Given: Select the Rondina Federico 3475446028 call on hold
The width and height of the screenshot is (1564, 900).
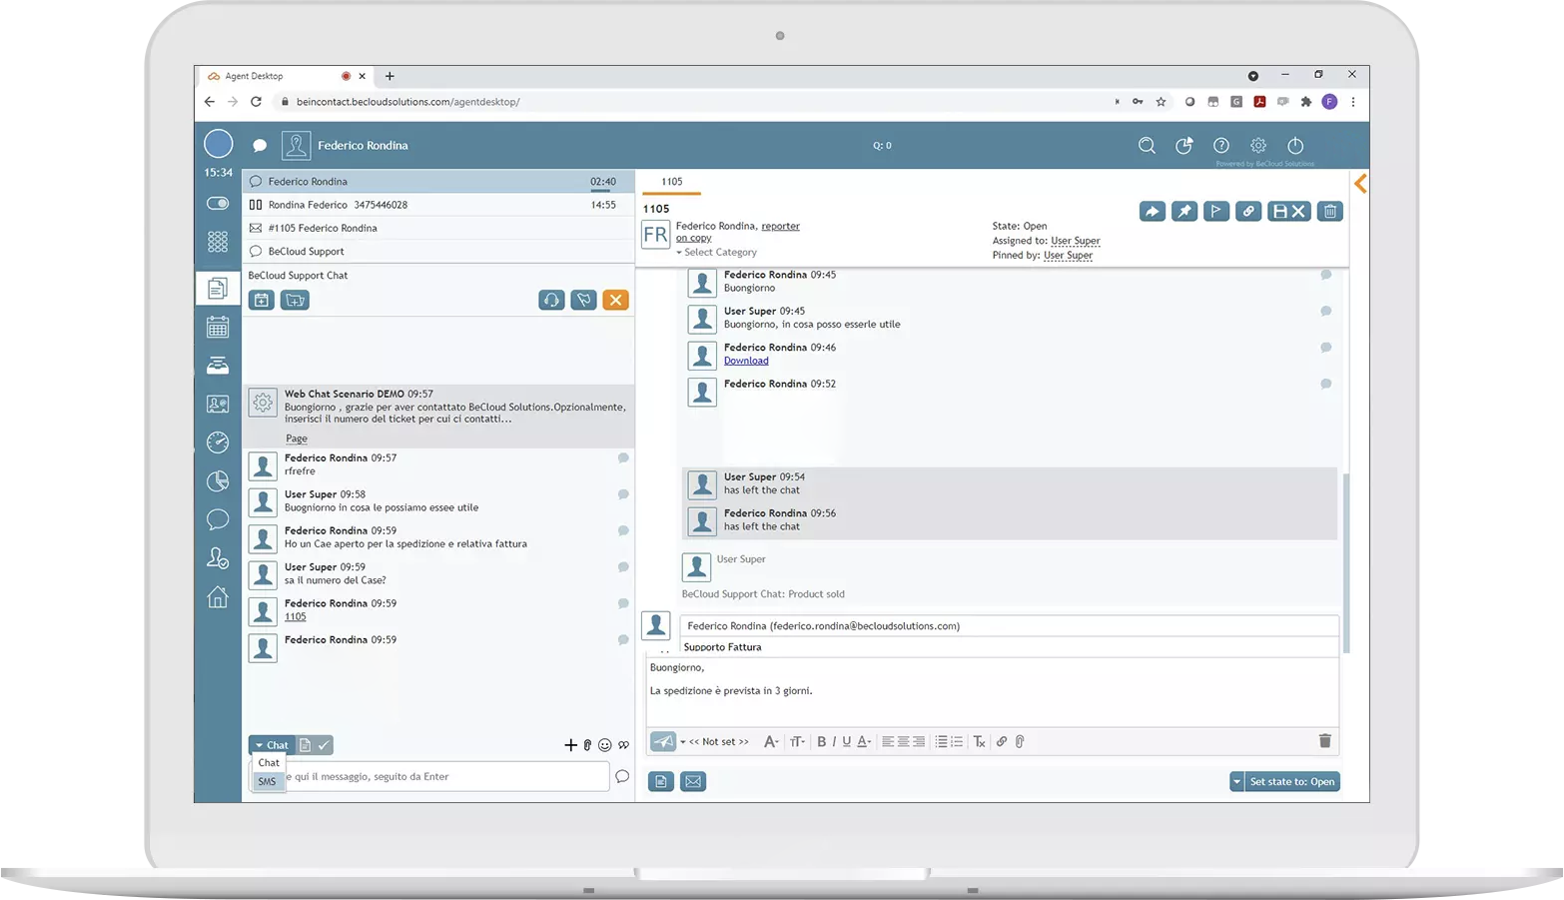Looking at the screenshot, I should pyautogui.click(x=438, y=205).
